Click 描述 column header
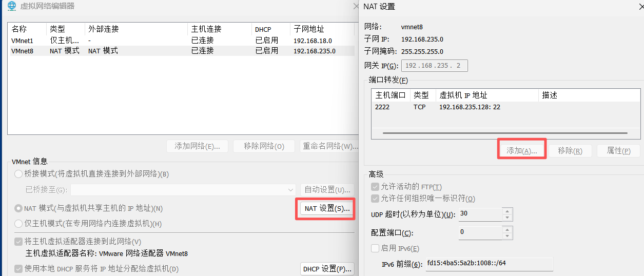The width and height of the screenshot is (644, 276). 589,95
